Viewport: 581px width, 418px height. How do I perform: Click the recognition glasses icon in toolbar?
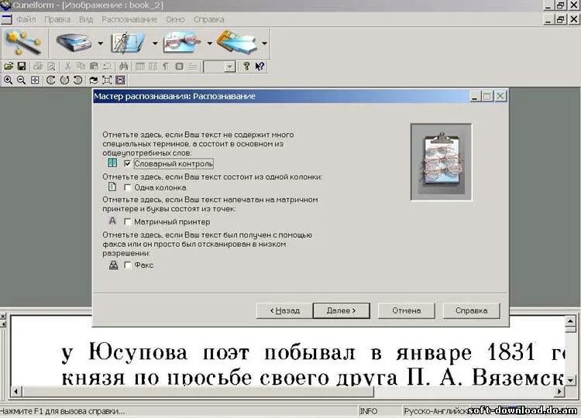tap(181, 43)
